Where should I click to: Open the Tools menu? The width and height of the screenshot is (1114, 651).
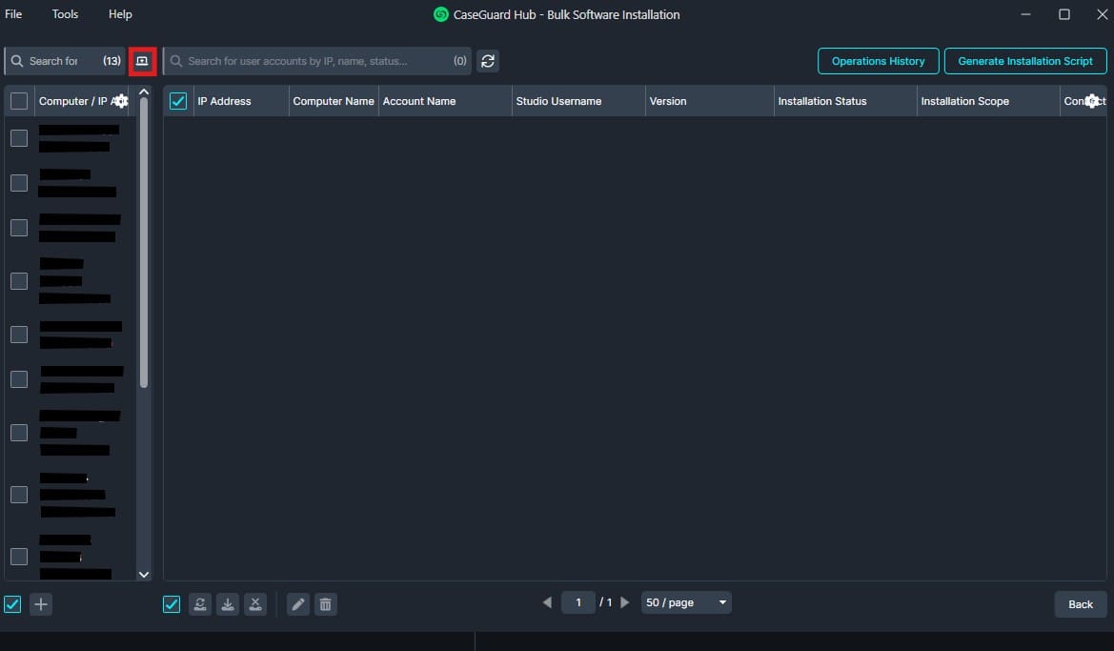(x=66, y=14)
